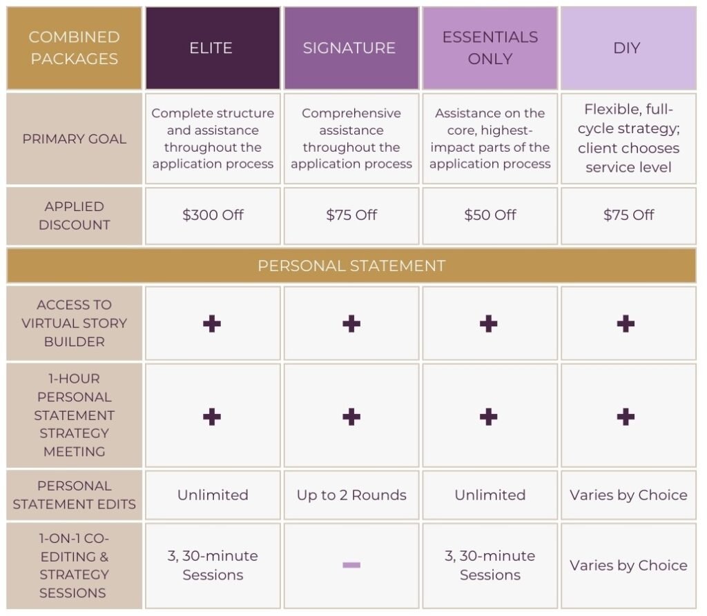This screenshot has height=616, width=707.
Task: Choose the Essentials Only package header
Action: point(490,48)
